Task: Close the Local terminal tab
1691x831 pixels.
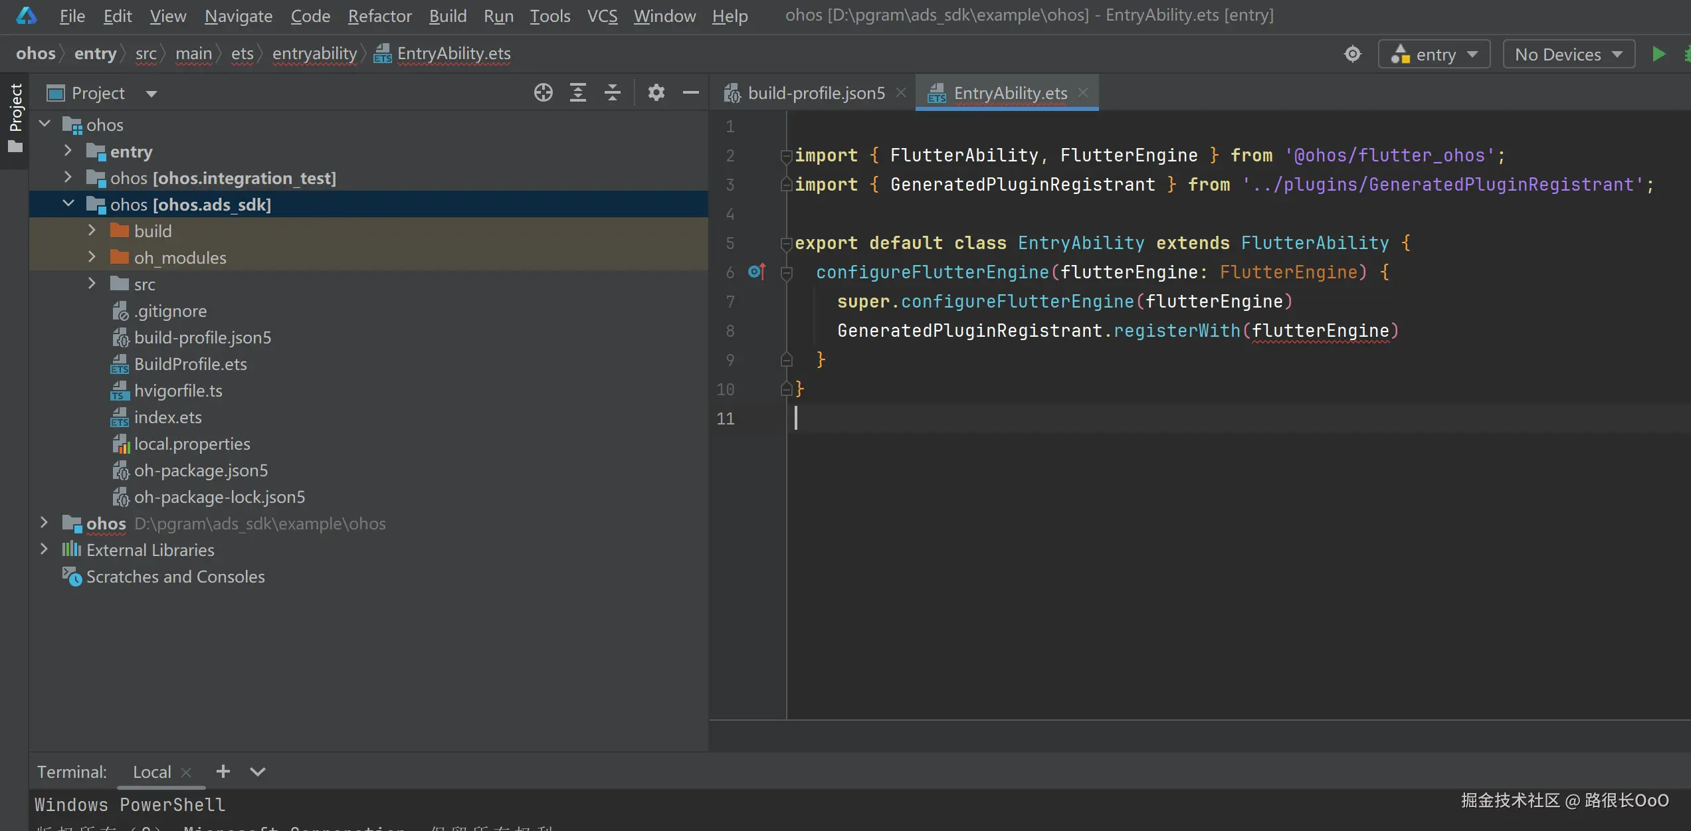Action: click(x=186, y=772)
